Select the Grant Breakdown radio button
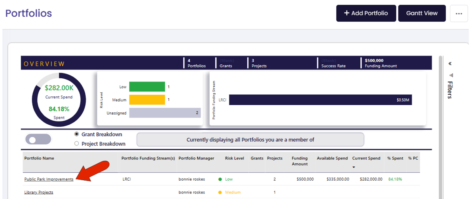 coord(76,134)
